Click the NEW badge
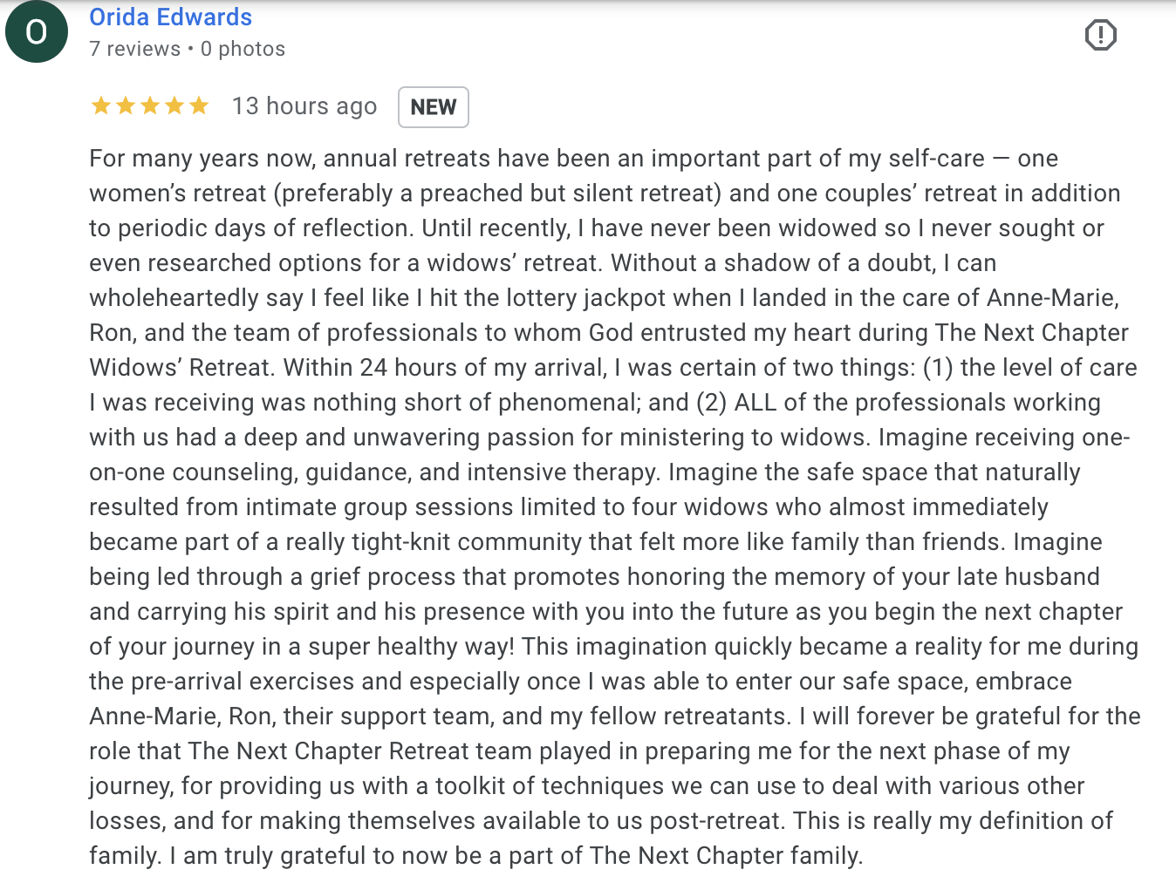This screenshot has width=1176, height=876. (434, 107)
